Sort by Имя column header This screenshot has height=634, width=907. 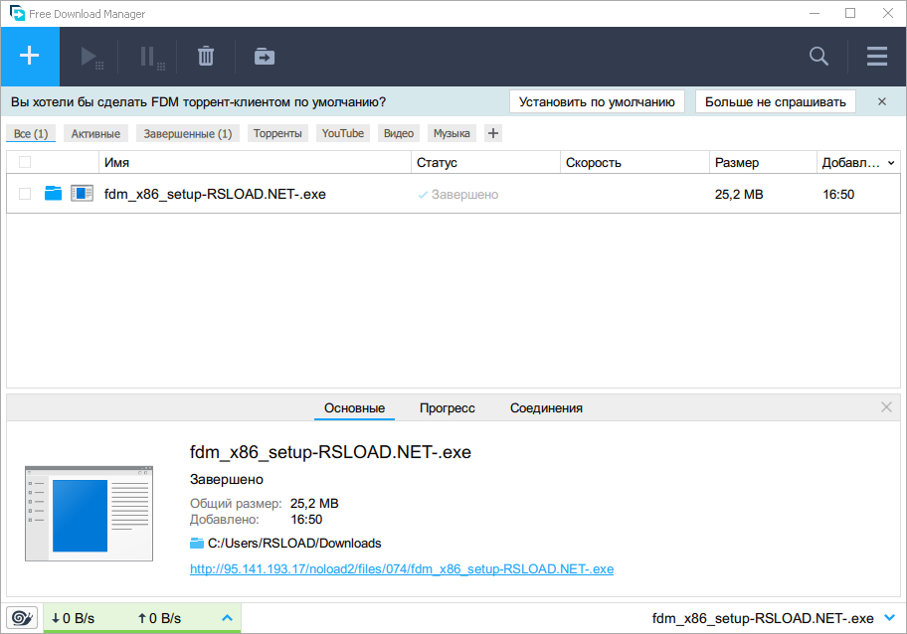pyautogui.click(x=255, y=162)
